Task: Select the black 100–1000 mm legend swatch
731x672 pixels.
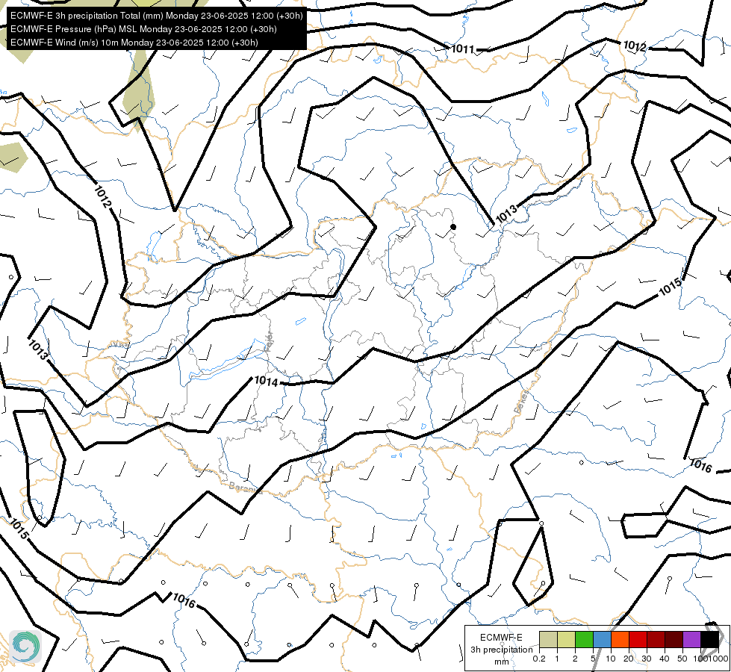Action: (x=709, y=639)
